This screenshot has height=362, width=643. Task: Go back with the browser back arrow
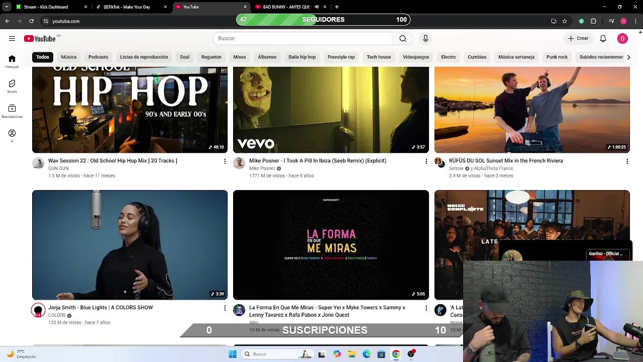7,21
